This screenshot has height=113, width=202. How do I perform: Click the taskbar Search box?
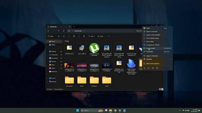point(92,110)
